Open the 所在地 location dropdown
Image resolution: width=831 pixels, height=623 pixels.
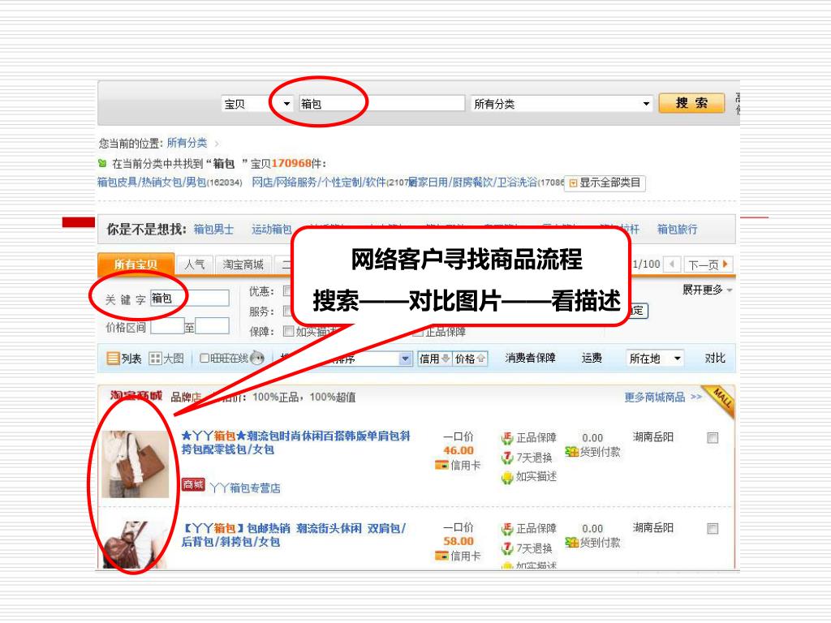pyautogui.click(x=655, y=359)
